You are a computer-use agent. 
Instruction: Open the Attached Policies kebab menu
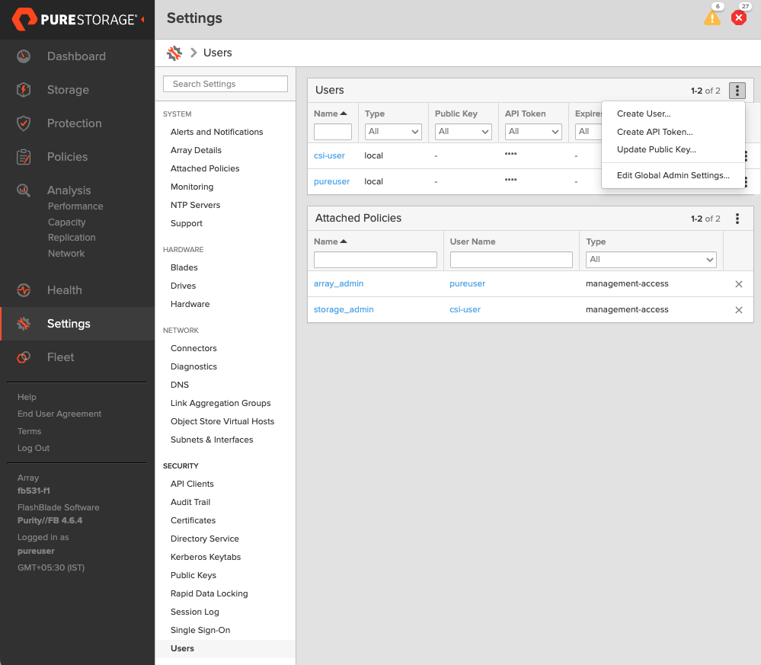[x=737, y=219]
